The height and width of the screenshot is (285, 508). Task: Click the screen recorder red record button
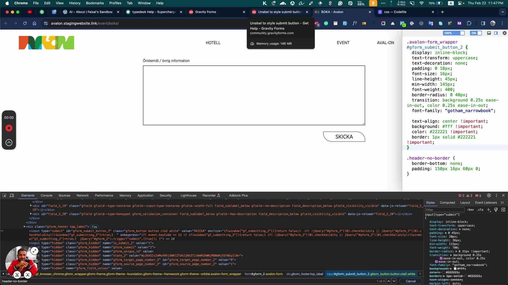pos(9,128)
